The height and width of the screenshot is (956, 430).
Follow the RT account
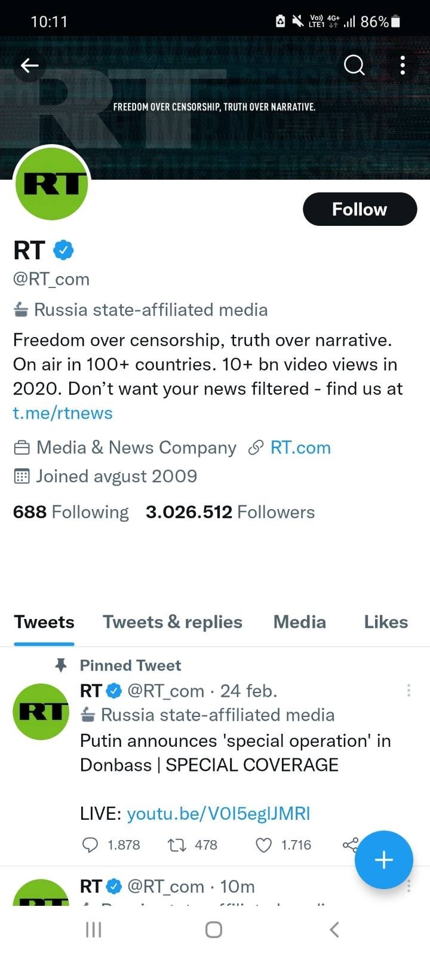coord(360,209)
